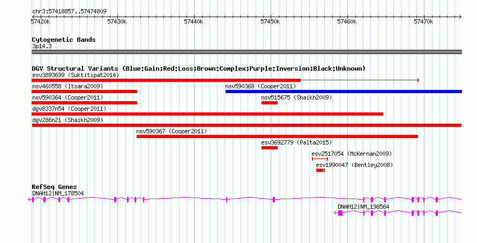This screenshot has height=243, width=477.
Task: Click the large first exon of NM_198564
Action: click(x=340, y=213)
